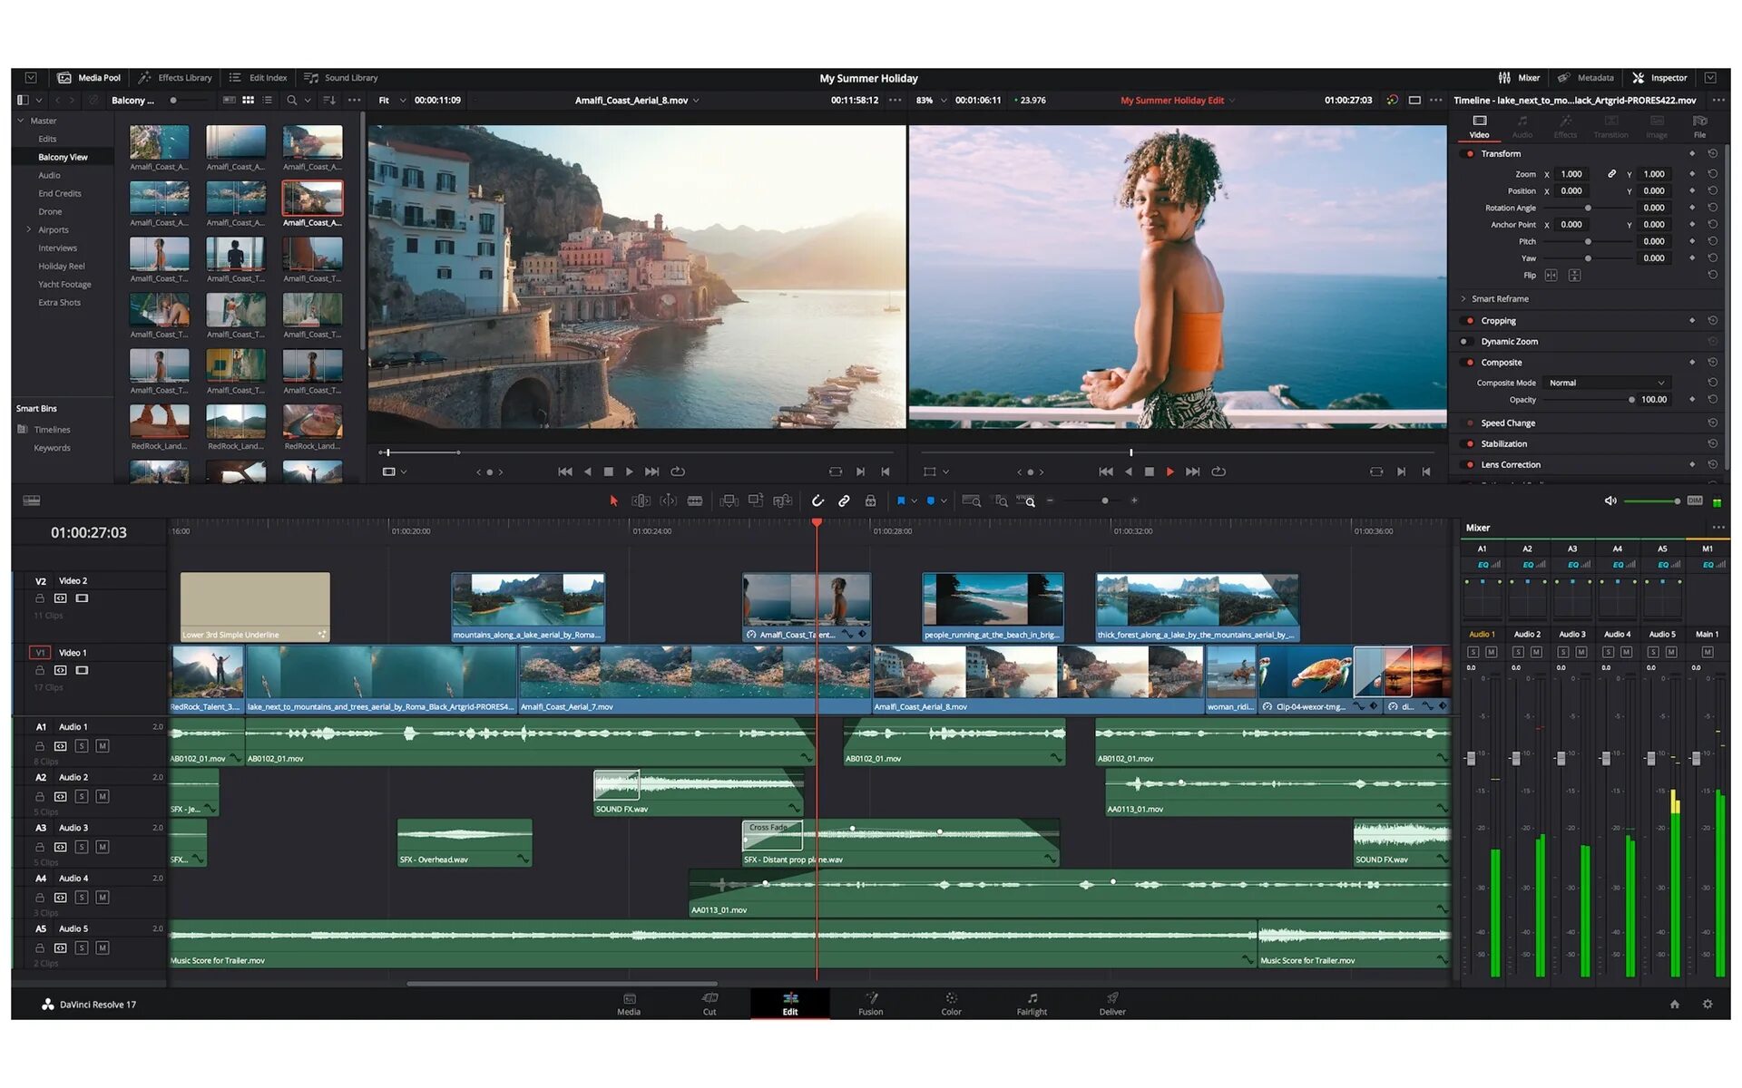Open the Effects Library panel

[175, 78]
